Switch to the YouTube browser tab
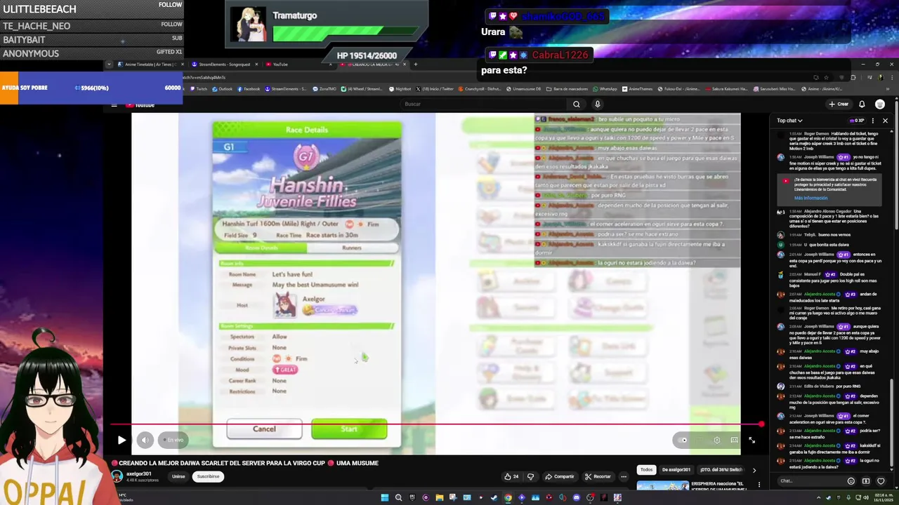This screenshot has height=505, width=899. click(298, 64)
